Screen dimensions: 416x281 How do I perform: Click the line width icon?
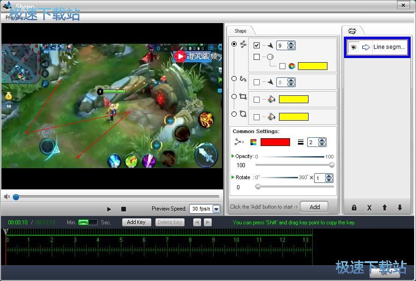coord(301,142)
